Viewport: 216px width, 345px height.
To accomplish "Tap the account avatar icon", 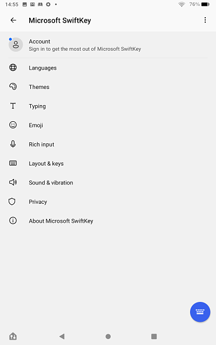I will [x=16, y=45].
